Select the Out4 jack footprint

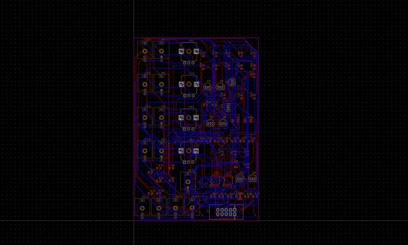(x=192, y=207)
